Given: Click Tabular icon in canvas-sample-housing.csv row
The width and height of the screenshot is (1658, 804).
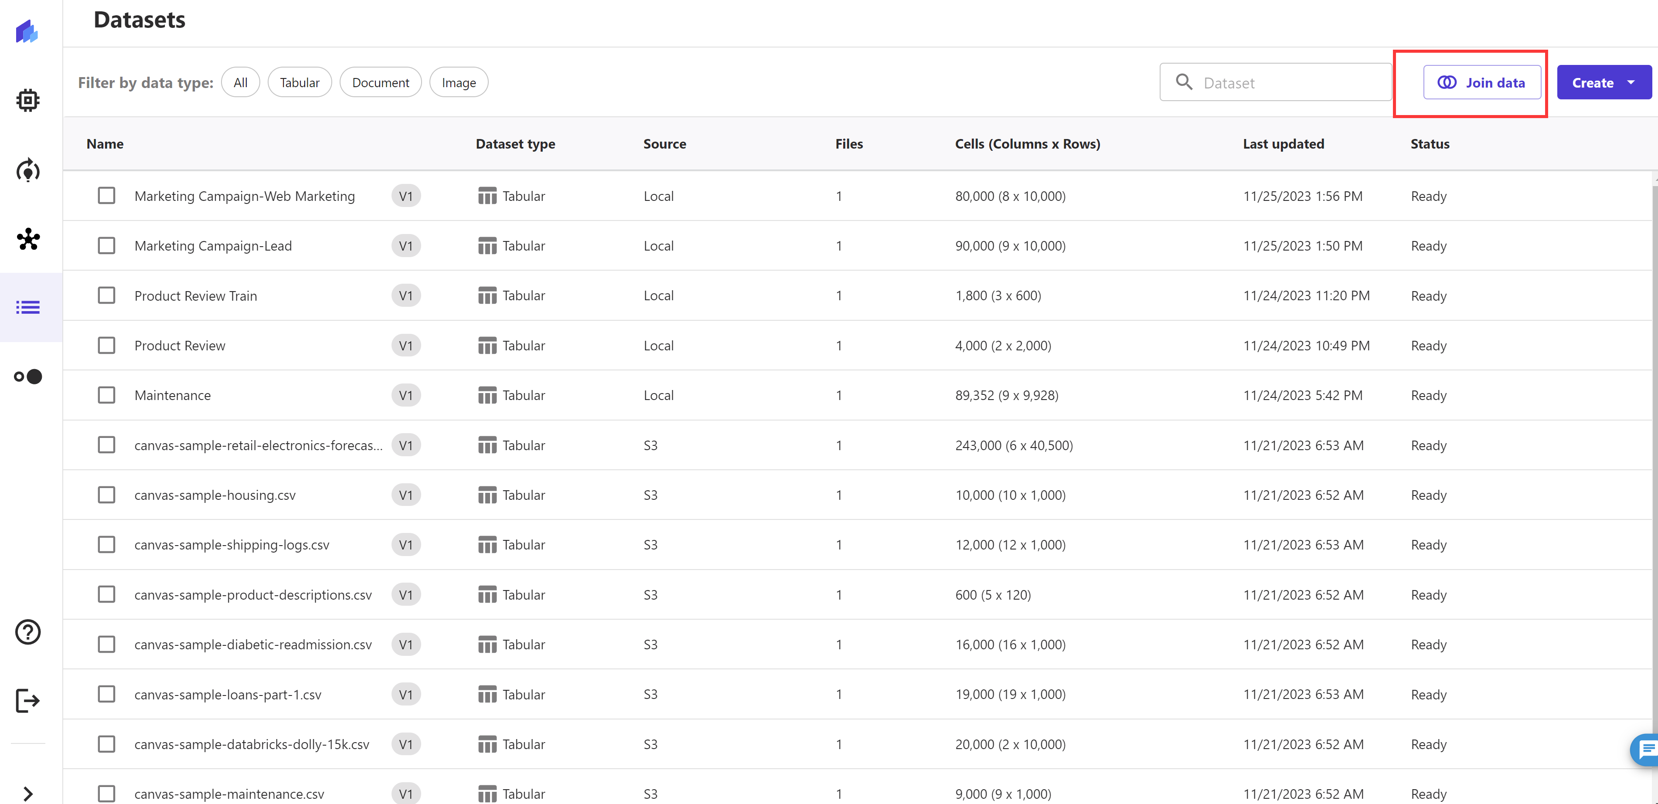Looking at the screenshot, I should [487, 495].
